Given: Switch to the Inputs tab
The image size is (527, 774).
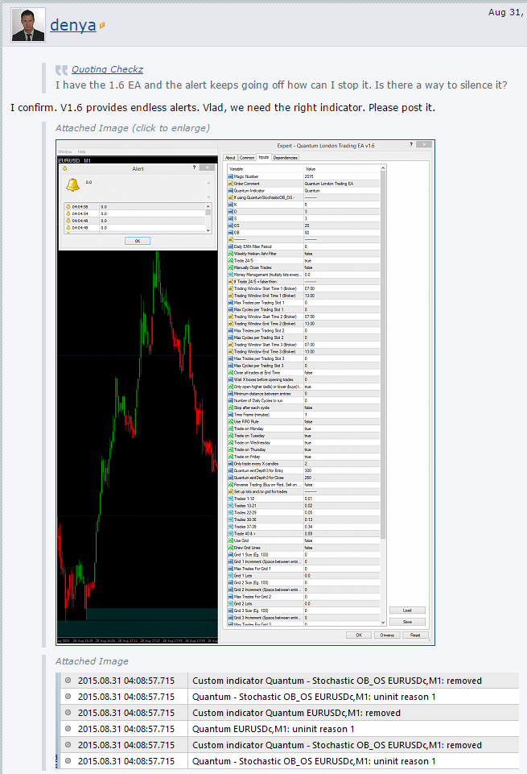Looking at the screenshot, I should point(264,157).
